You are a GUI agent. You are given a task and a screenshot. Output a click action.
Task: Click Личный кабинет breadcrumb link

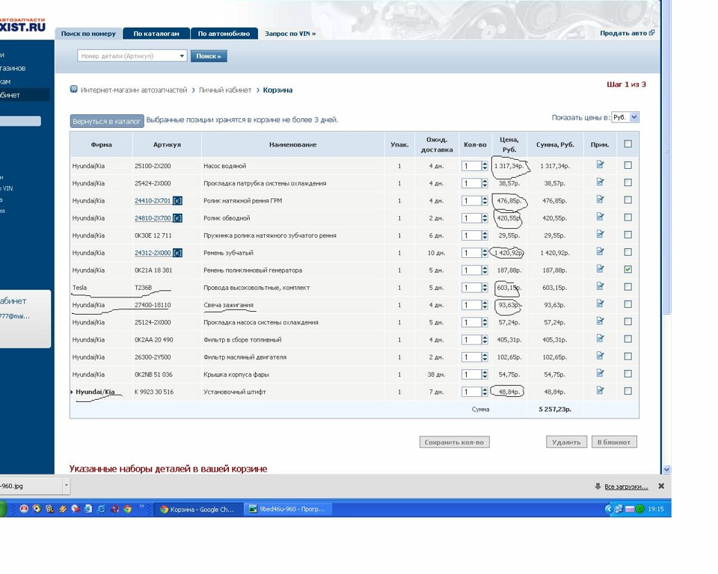pyautogui.click(x=225, y=90)
